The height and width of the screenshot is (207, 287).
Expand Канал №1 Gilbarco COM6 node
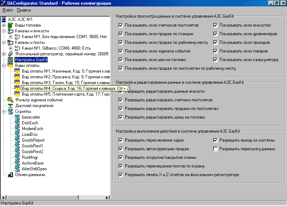[x=11, y=48]
